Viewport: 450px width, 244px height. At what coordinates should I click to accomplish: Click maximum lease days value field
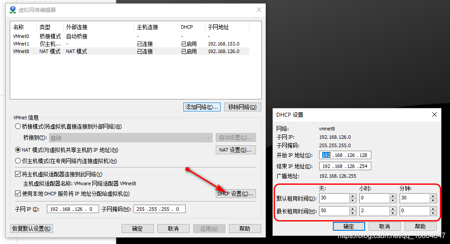(x=334, y=211)
